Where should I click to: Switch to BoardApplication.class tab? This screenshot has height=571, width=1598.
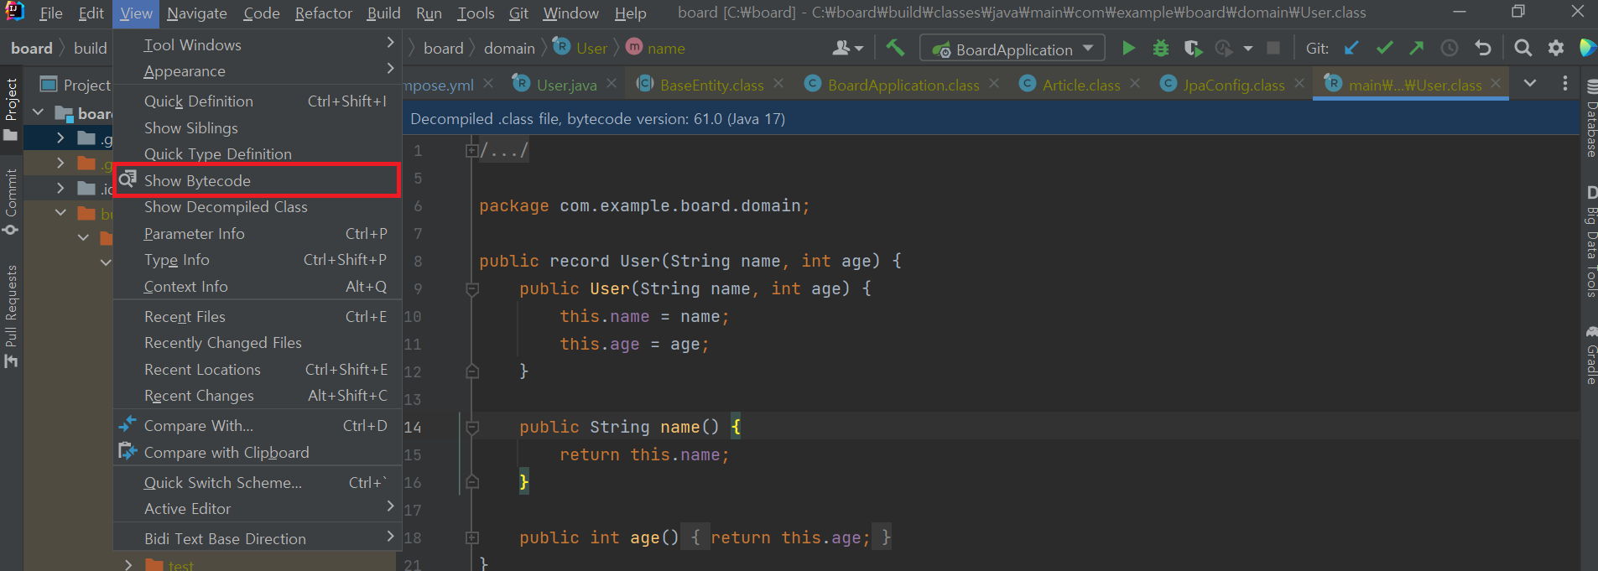pyautogui.click(x=903, y=85)
